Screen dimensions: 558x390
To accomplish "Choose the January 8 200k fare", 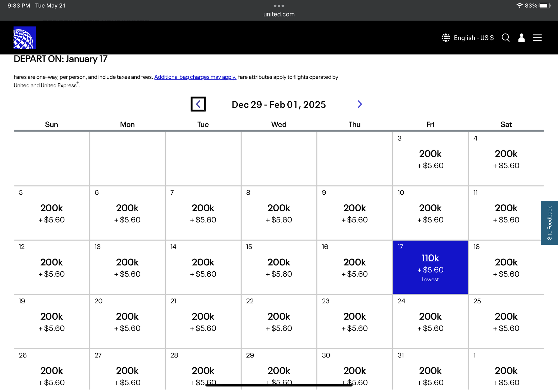I will [x=279, y=213].
